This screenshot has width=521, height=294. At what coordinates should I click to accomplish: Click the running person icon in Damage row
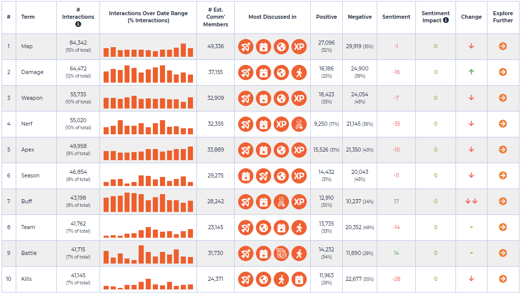299,72
